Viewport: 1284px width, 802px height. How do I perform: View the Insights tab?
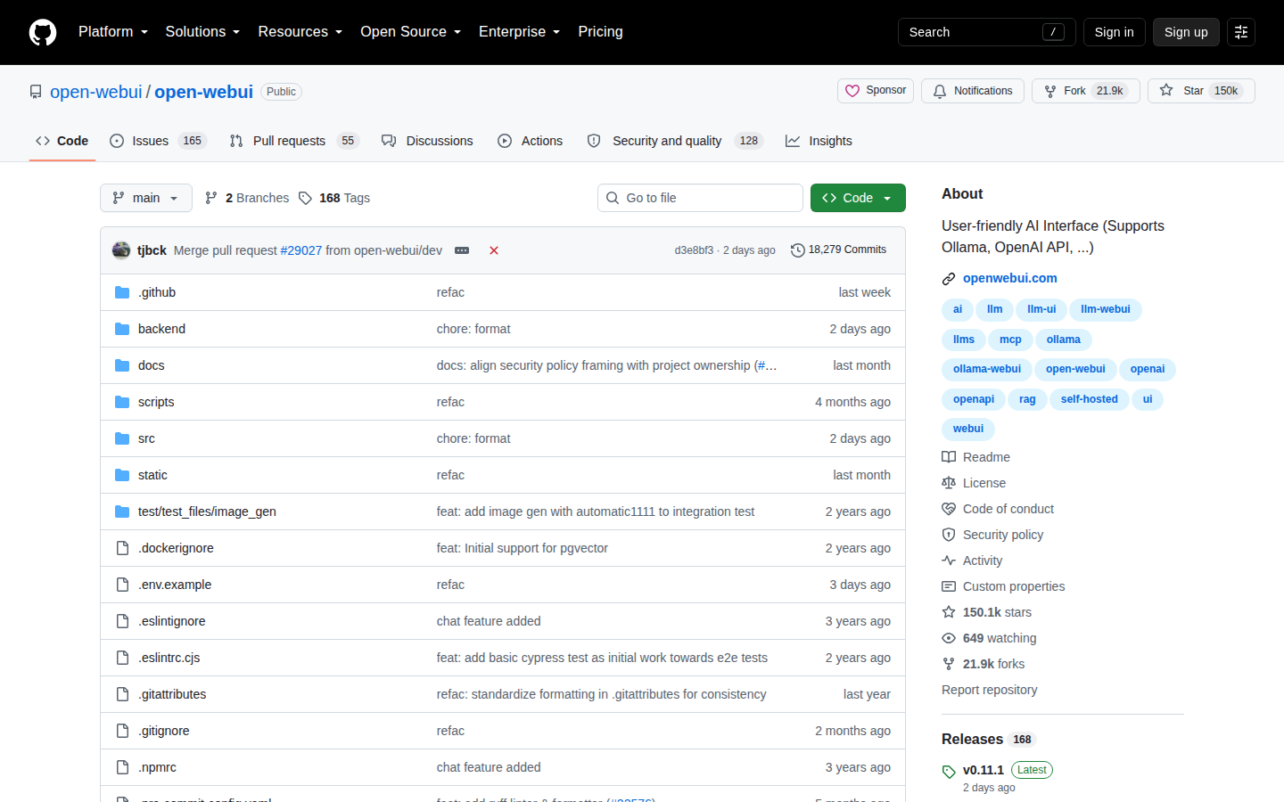[x=819, y=141]
